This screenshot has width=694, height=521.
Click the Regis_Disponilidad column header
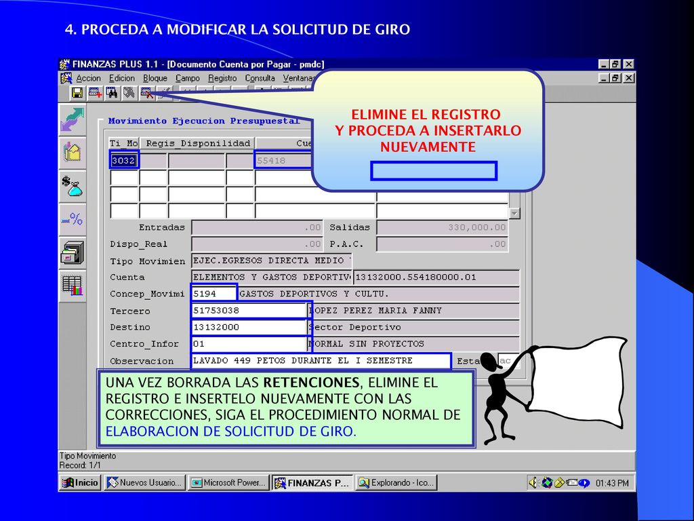point(197,144)
